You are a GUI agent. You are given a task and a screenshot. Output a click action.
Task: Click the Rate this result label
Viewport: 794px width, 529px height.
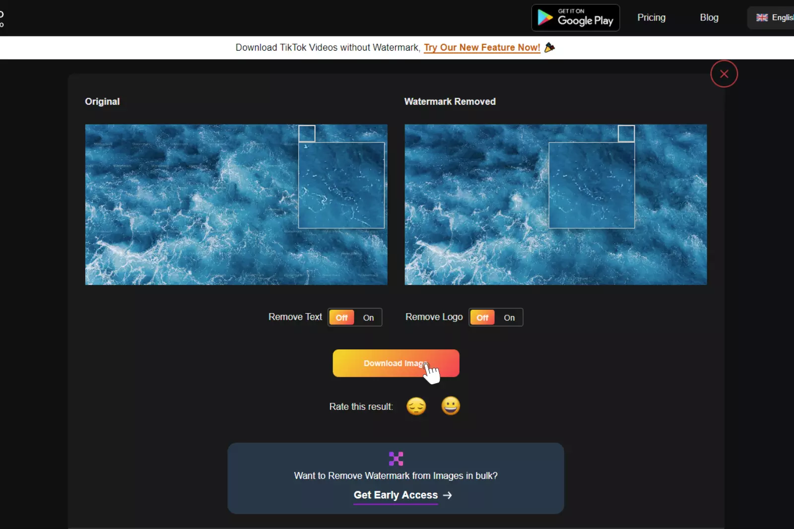point(361,406)
